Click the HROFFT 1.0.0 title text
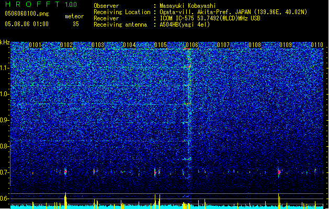 (41, 4)
